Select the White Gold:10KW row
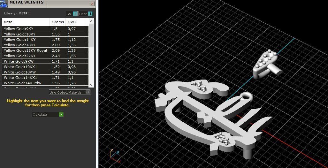Screen dimensions: 328x168 [x=45, y=72]
